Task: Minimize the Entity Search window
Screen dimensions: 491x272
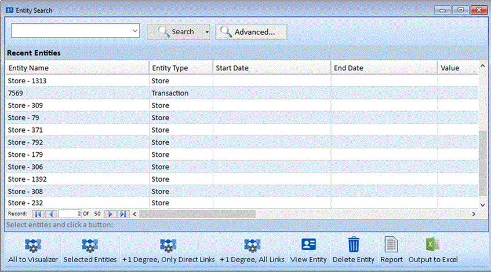Action: pos(442,10)
